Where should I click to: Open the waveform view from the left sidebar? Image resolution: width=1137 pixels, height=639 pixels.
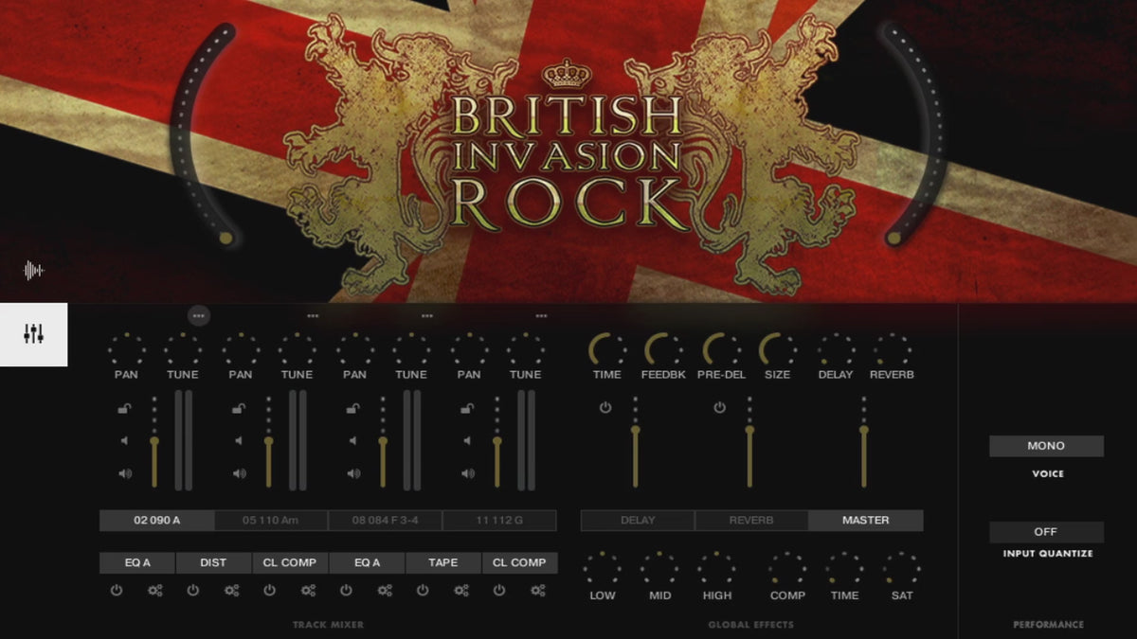coord(34,271)
